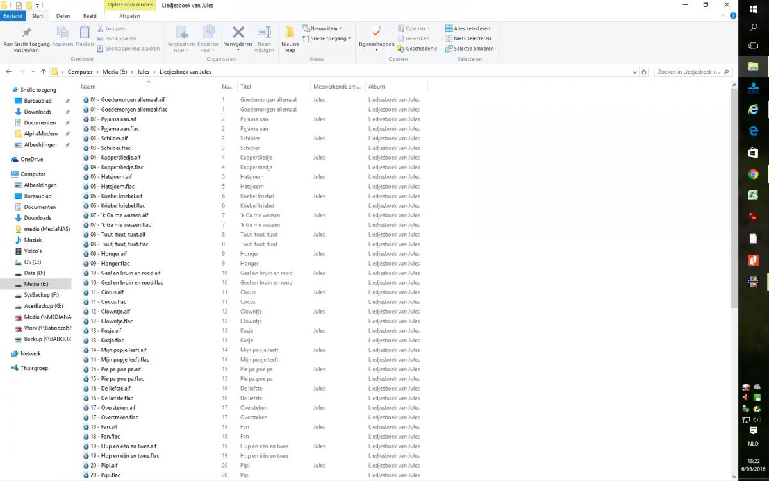The height and width of the screenshot is (481, 769).
Task: Pin folder using Aan Snelle toegang vastmaken
Action: 26,33
